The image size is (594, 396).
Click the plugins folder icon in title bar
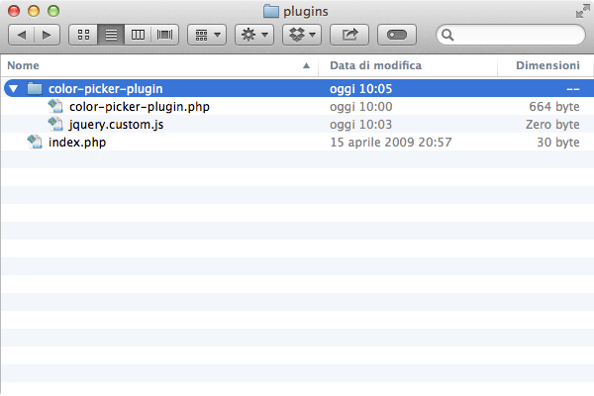[271, 11]
